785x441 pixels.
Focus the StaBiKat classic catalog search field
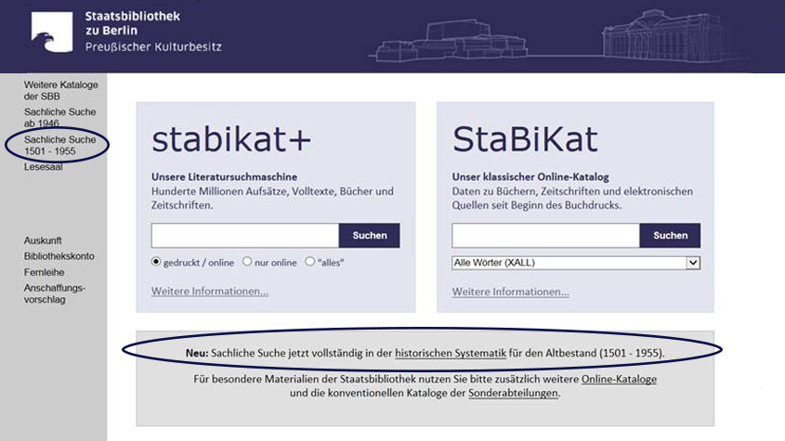[x=545, y=235]
